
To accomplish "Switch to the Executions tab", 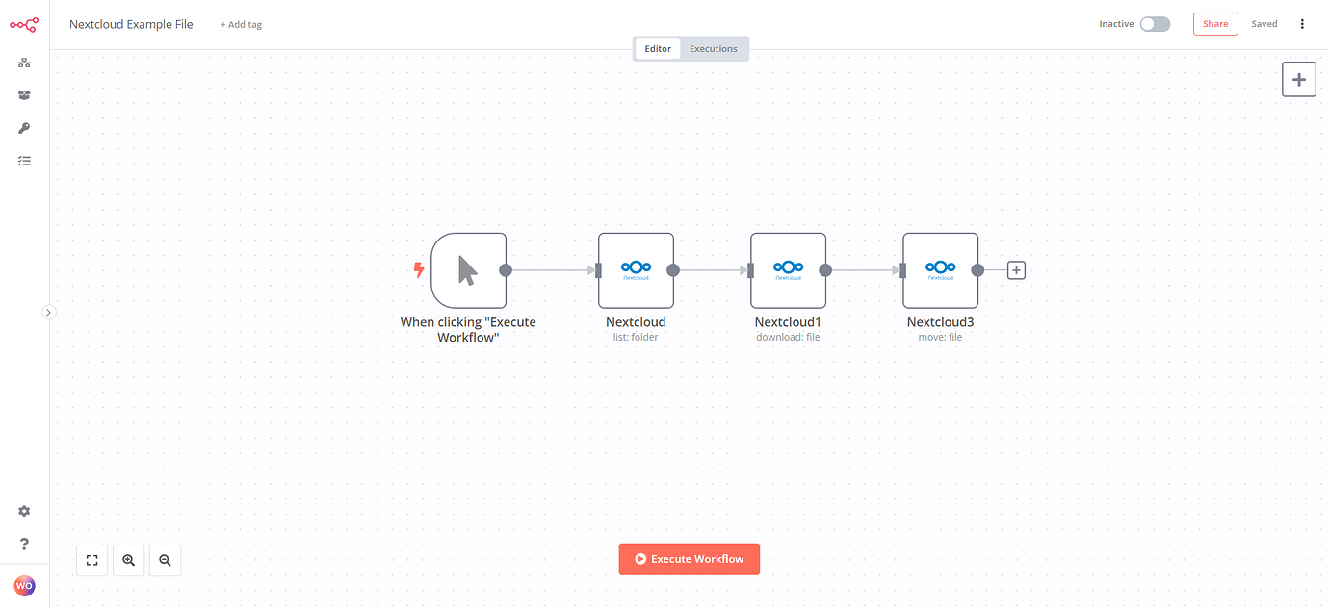I will pos(713,48).
